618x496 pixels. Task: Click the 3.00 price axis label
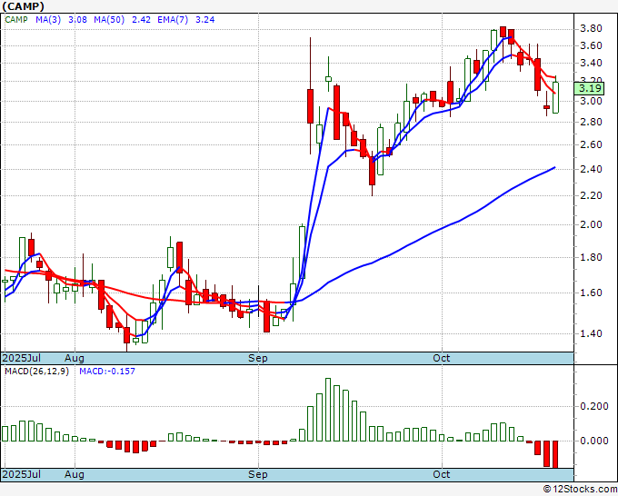(591, 101)
